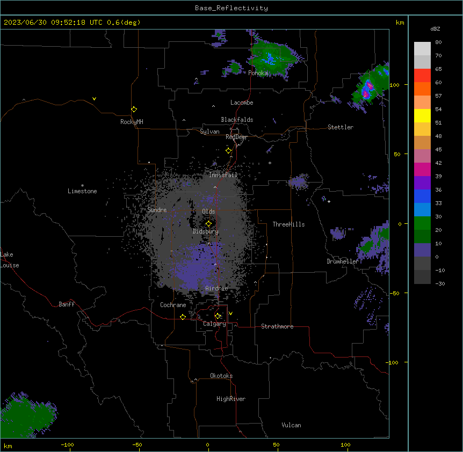Click the Stettler town label
The image size is (463, 452).
coord(341,127)
